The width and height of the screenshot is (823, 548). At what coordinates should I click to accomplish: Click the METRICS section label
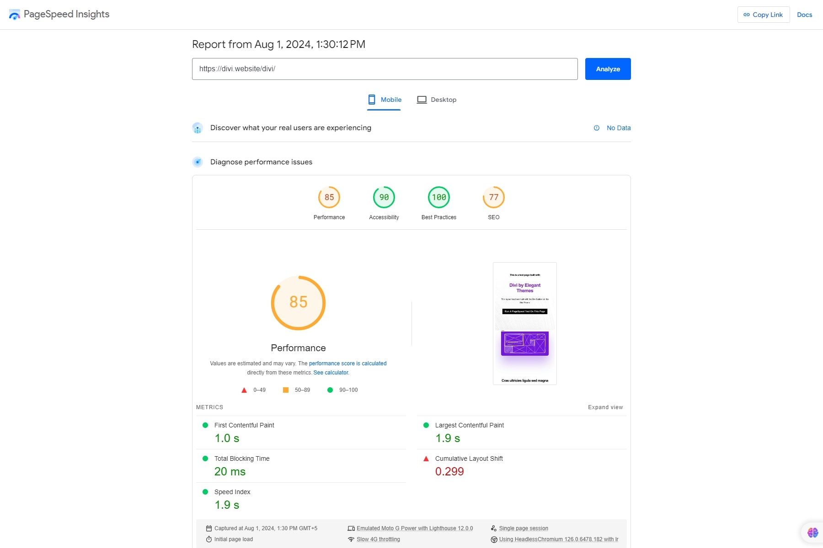tap(209, 407)
